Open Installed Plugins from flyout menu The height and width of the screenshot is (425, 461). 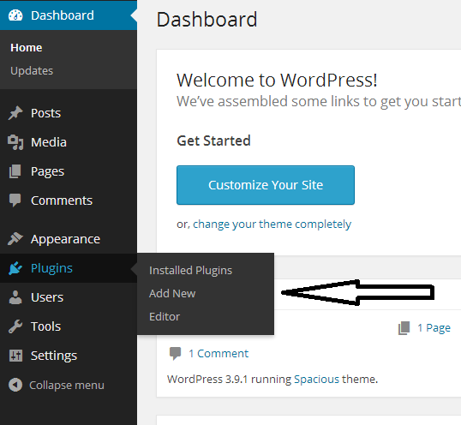pos(190,271)
